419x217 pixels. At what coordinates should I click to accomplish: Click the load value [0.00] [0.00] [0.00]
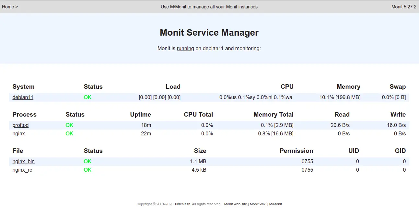pos(160,97)
